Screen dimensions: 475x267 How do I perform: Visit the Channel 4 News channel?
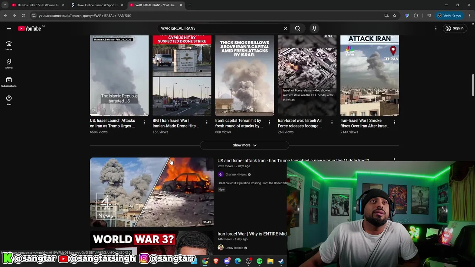point(236,174)
